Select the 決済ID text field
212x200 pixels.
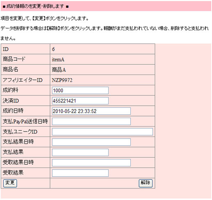coord(80,101)
